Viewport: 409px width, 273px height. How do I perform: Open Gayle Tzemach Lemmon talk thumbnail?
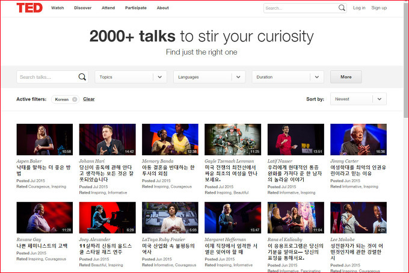233,140
